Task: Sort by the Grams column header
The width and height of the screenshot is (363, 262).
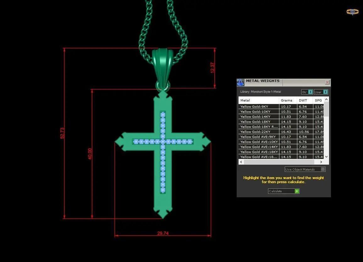Action: coord(288,101)
